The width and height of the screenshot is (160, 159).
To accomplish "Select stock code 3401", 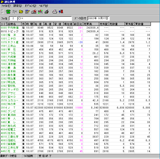I will (4, 118).
